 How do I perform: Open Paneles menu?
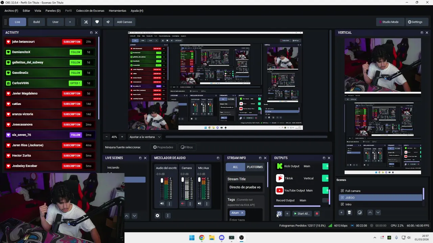coord(53,11)
